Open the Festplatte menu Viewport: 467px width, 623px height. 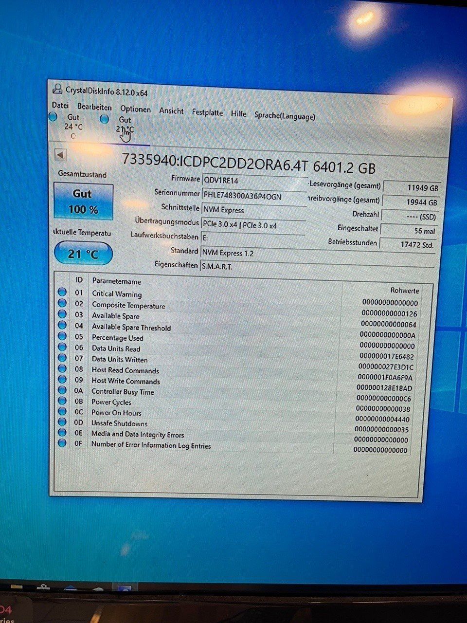tap(207, 112)
